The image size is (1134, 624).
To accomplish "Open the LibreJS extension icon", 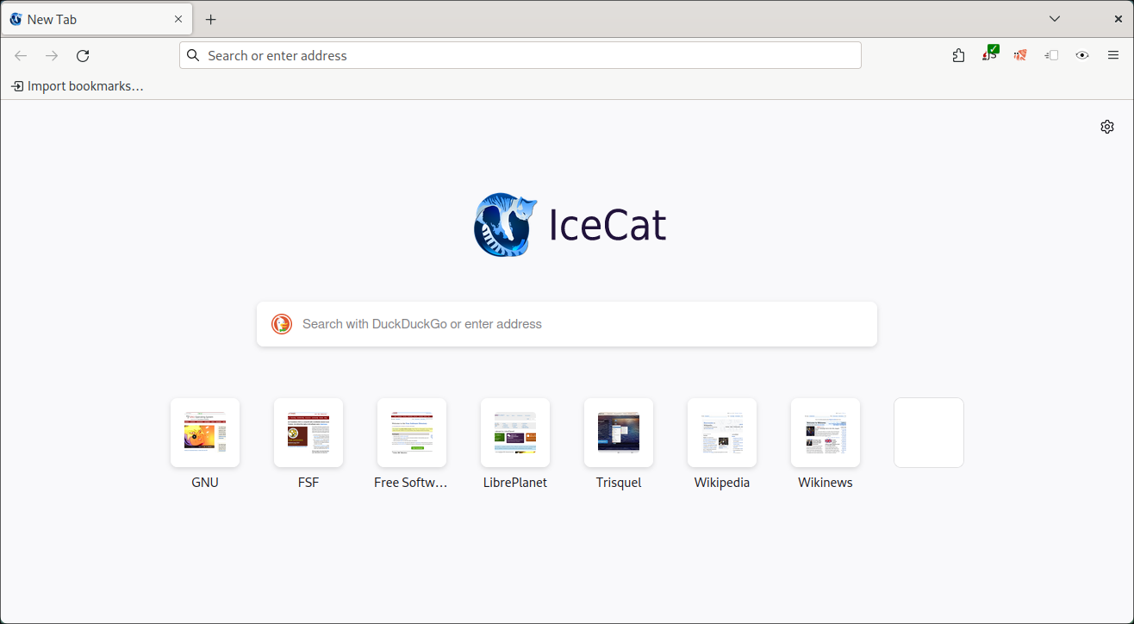I will pyautogui.click(x=989, y=55).
